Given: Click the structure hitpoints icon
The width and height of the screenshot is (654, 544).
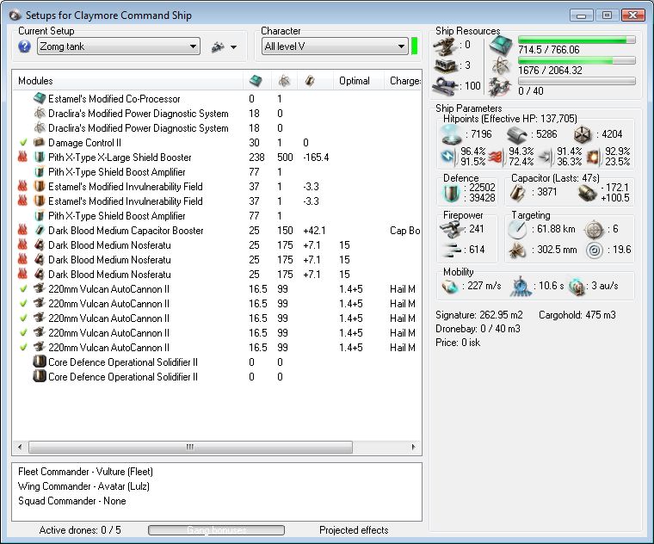Looking at the screenshot, I should (583, 134).
